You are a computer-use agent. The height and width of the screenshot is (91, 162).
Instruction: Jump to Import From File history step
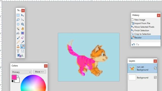[x=146, y=23]
